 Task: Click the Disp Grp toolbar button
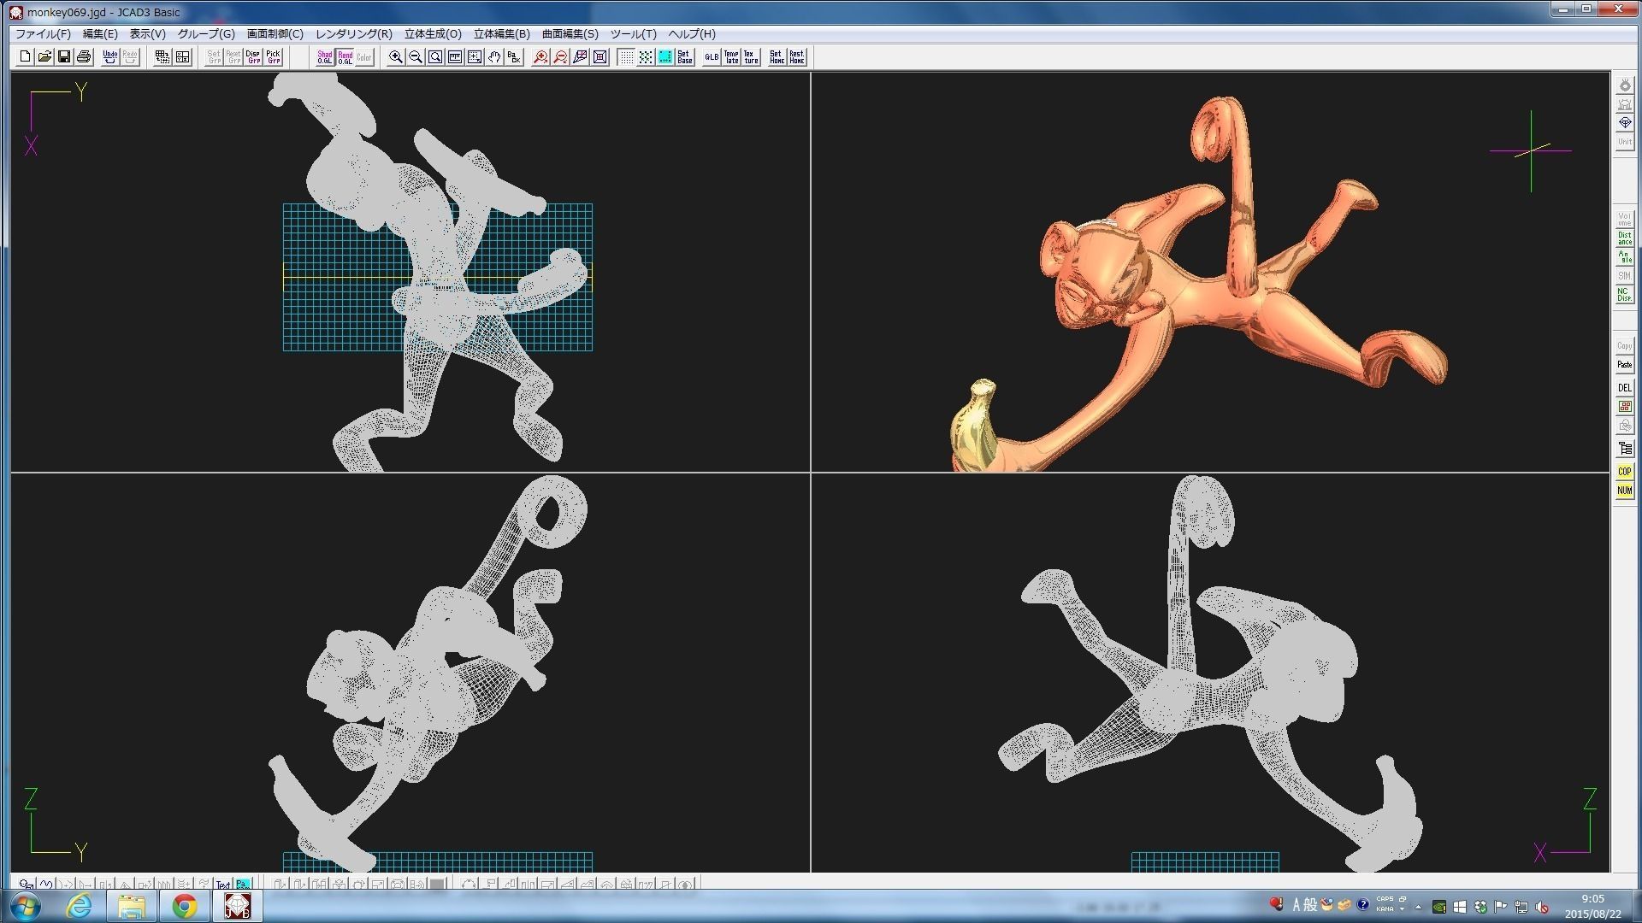tap(253, 57)
